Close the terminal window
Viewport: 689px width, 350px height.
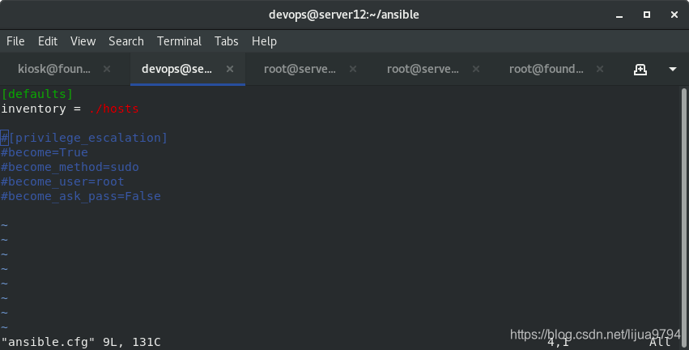tap(674, 15)
